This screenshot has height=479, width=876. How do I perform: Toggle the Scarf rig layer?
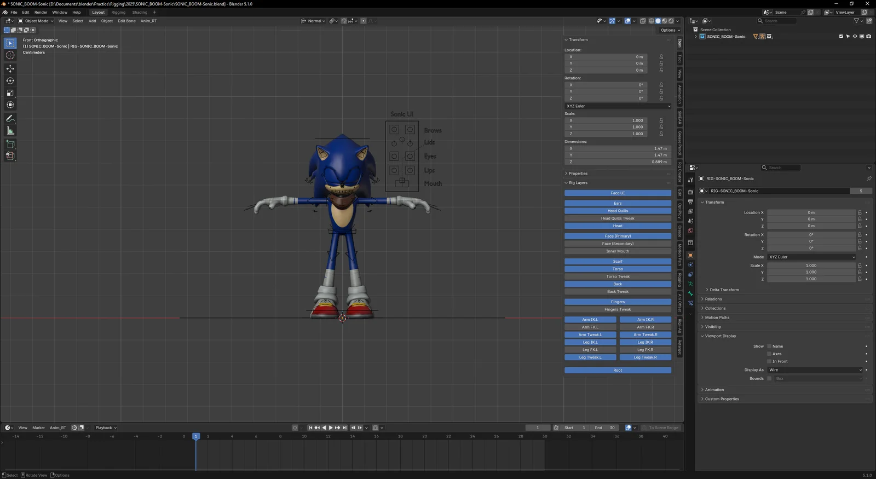(618, 262)
